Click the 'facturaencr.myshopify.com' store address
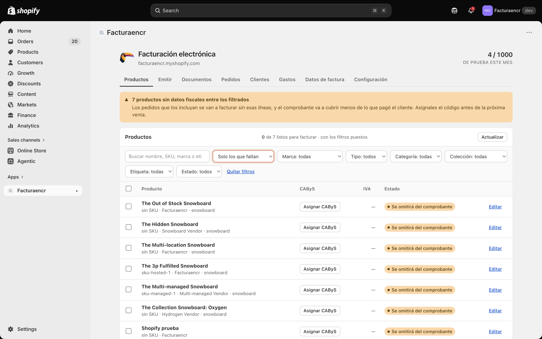The width and height of the screenshot is (542, 339). coord(169,63)
